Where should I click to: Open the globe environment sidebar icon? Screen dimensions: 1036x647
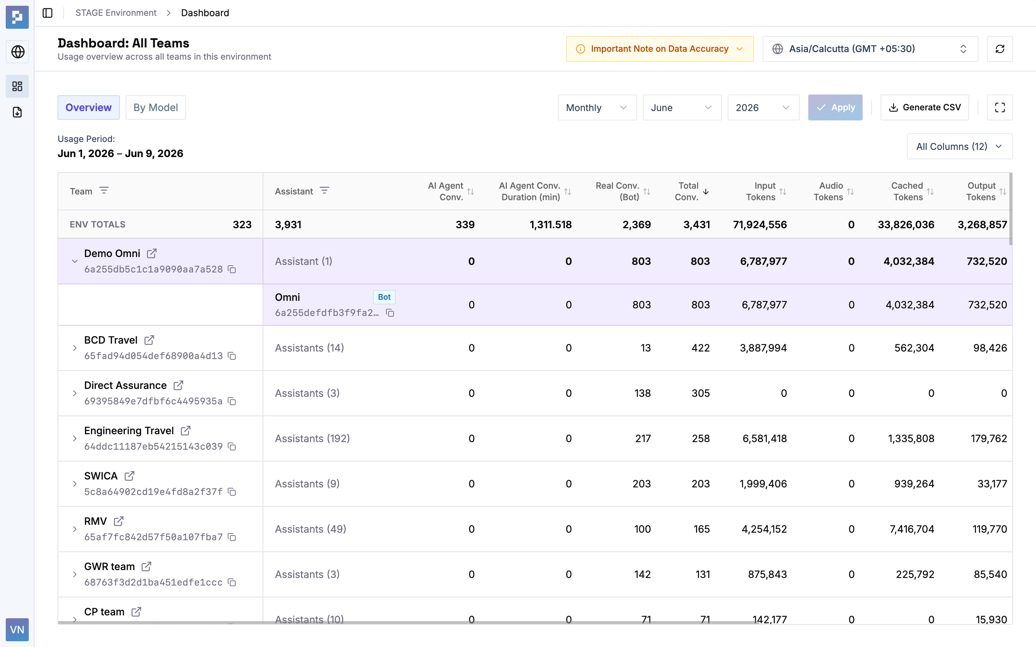17,52
